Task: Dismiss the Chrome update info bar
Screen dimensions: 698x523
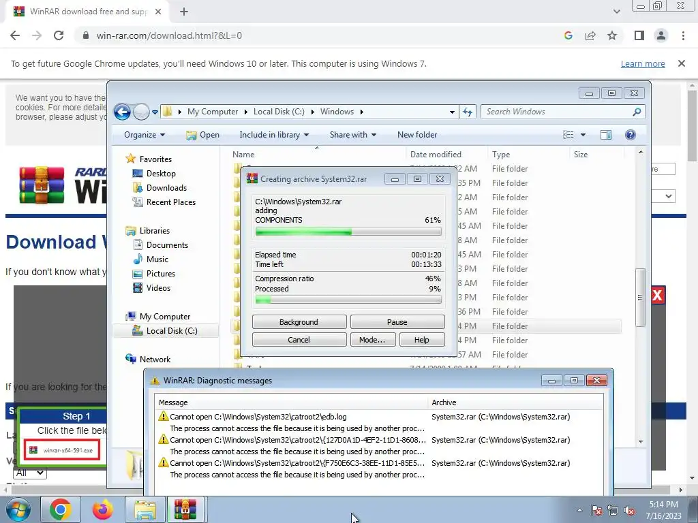Action: click(x=681, y=63)
